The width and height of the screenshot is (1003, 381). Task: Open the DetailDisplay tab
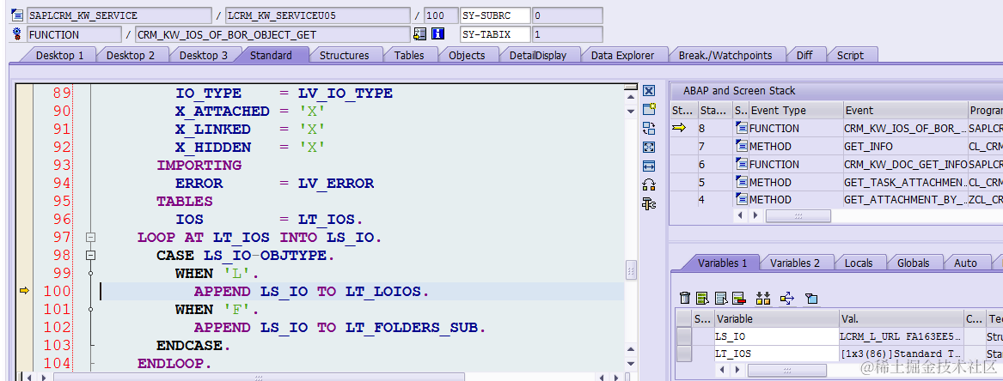(538, 56)
